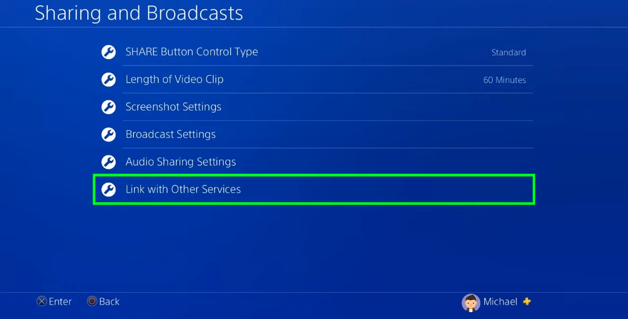This screenshot has width=628, height=319.
Task: Change the 60 Minutes clip length value
Action: (x=504, y=80)
